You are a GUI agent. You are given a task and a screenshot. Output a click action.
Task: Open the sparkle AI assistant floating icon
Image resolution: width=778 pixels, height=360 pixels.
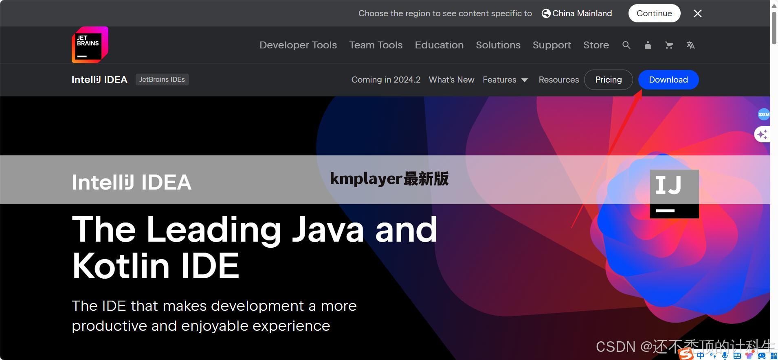(762, 134)
